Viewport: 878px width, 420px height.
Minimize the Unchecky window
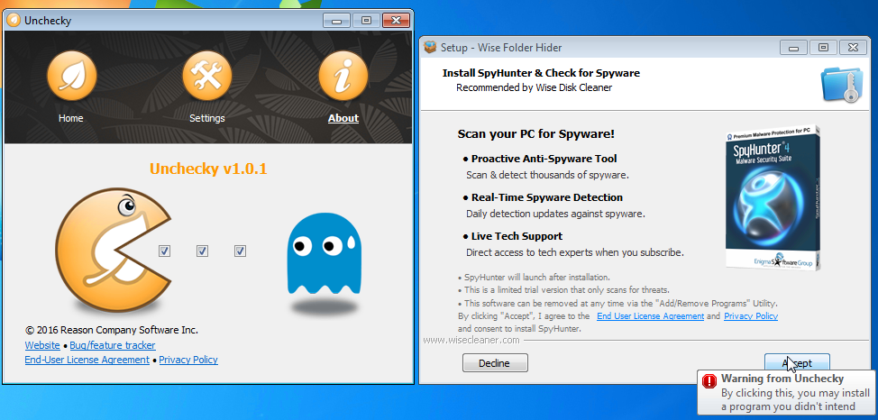point(336,21)
